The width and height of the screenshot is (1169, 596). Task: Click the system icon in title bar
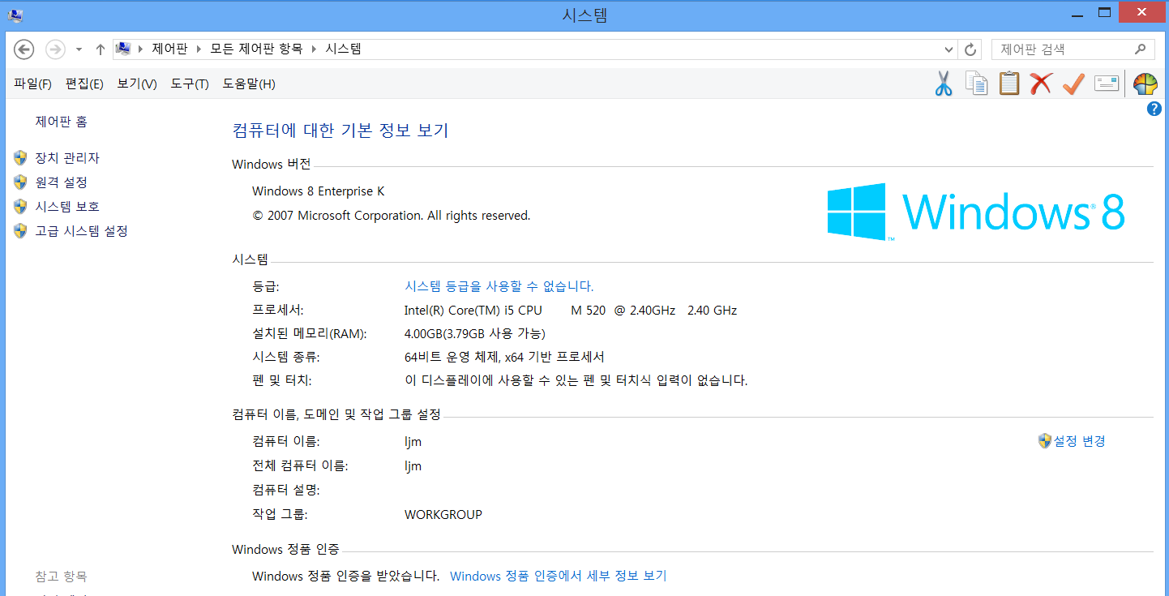pyautogui.click(x=15, y=15)
